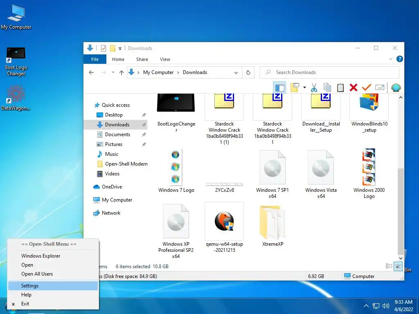Select Music in navigation pane
This screenshot has width=419, height=314.
111,154
